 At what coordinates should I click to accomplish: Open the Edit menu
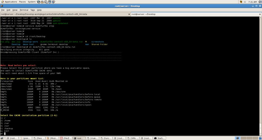tap(8, 10)
